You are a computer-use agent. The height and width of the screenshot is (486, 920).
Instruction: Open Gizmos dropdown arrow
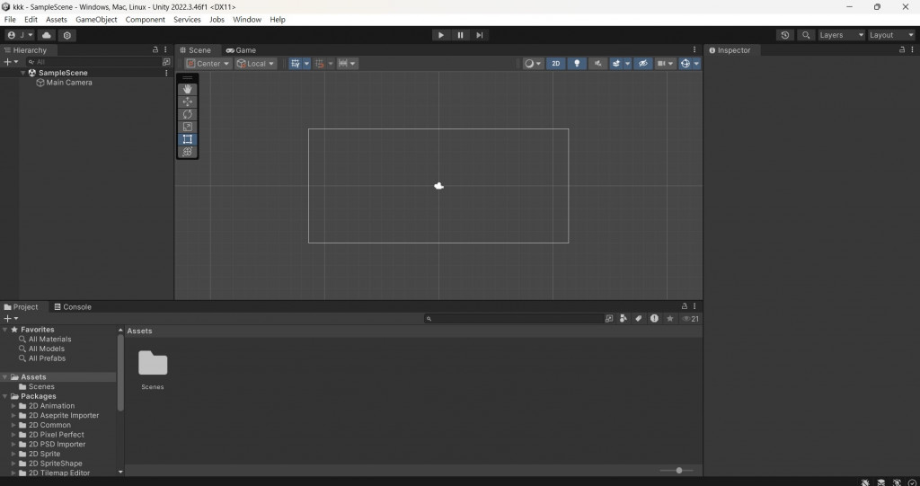point(696,64)
